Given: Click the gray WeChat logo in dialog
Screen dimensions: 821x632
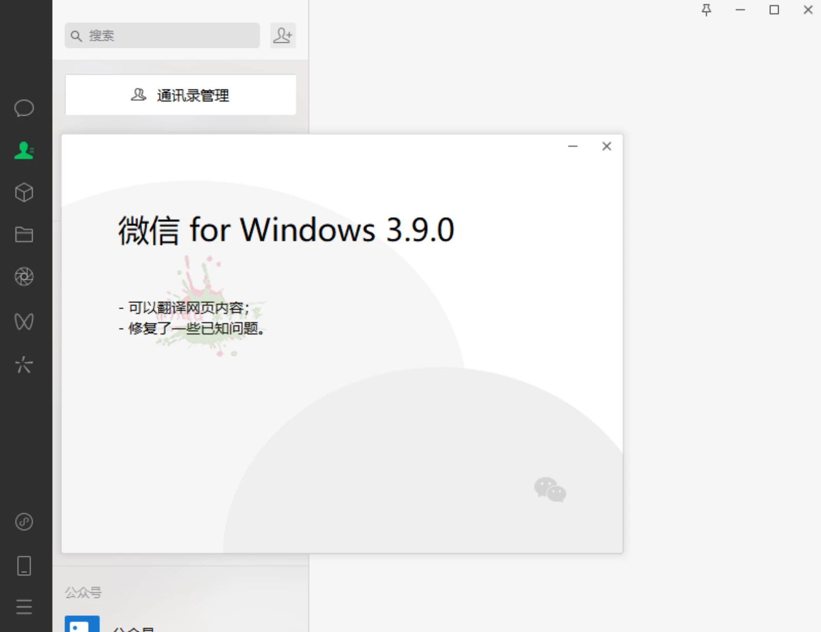Looking at the screenshot, I should click(550, 489).
